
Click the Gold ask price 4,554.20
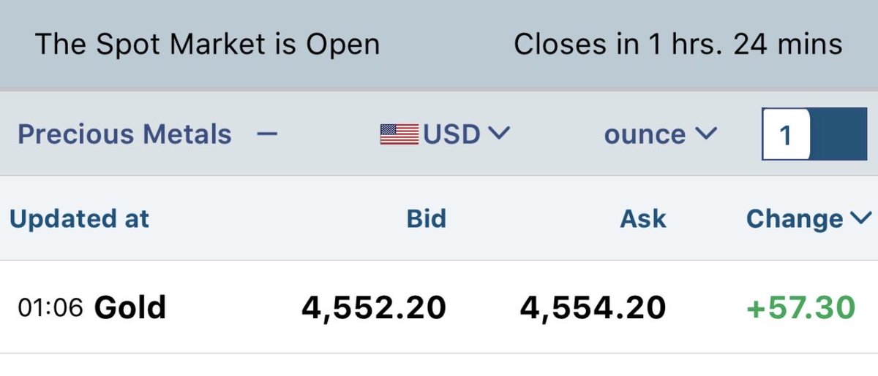(x=593, y=307)
